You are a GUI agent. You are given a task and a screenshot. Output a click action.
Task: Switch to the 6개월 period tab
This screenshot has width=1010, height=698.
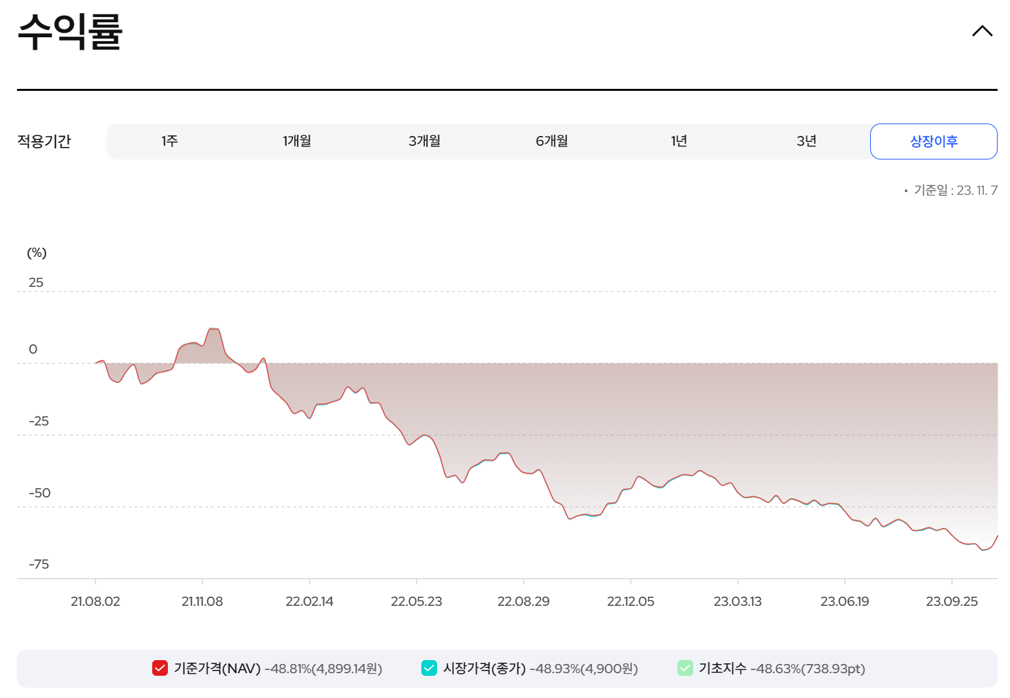coord(552,141)
